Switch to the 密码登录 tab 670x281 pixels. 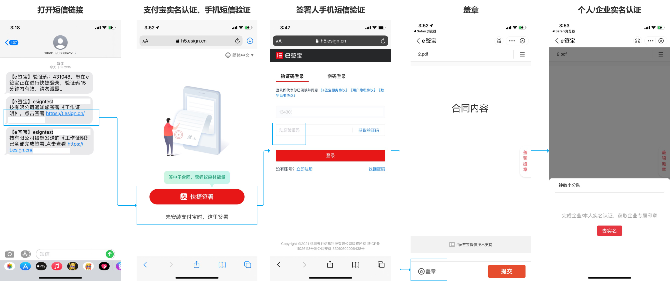[x=337, y=76]
